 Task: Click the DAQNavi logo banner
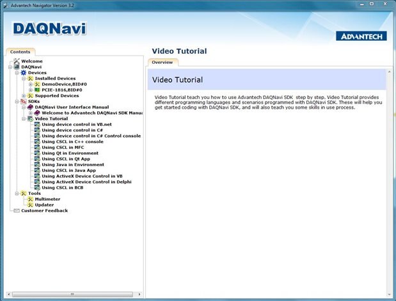pos(49,29)
